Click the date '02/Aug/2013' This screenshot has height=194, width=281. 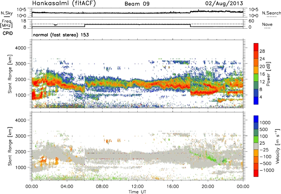point(224,3)
